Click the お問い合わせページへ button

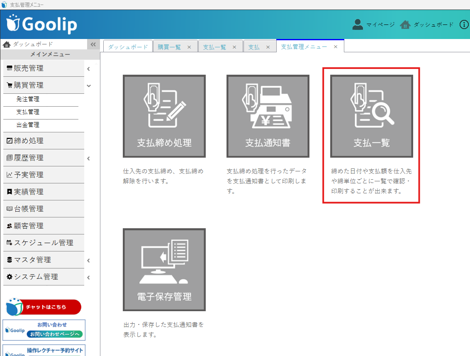[55, 334]
